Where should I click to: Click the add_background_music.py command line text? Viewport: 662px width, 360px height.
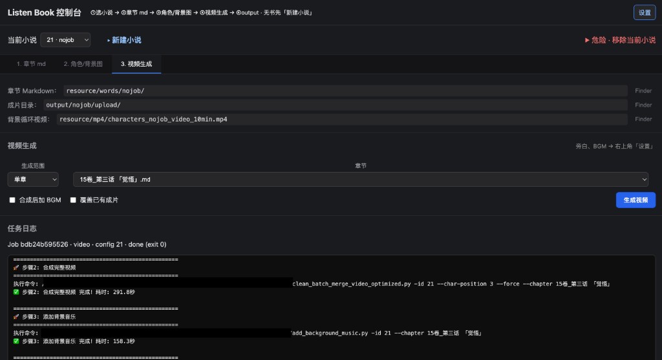387,333
